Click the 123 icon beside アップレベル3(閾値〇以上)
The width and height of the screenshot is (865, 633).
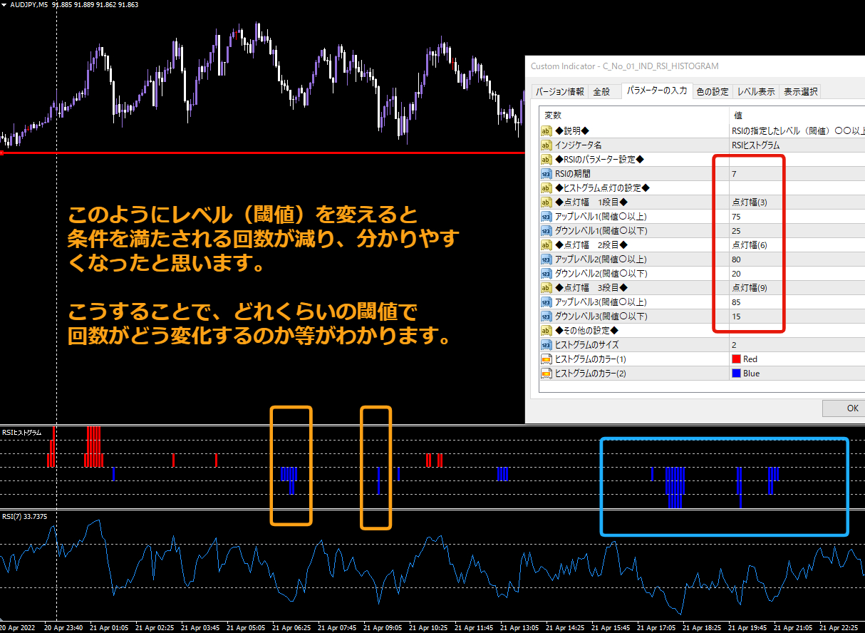pos(547,302)
